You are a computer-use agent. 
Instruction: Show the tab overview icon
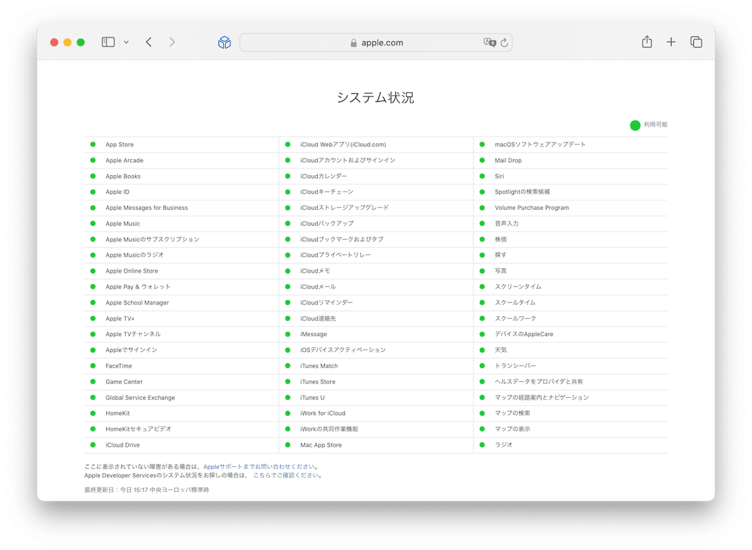click(696, 42)
